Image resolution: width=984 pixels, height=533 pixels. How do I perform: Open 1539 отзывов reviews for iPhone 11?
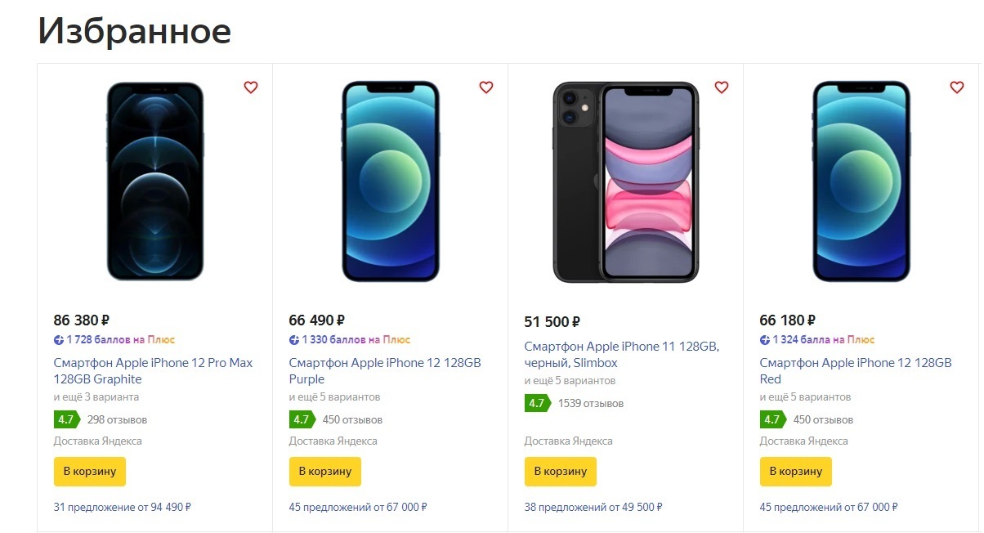(x=591, y=404)
